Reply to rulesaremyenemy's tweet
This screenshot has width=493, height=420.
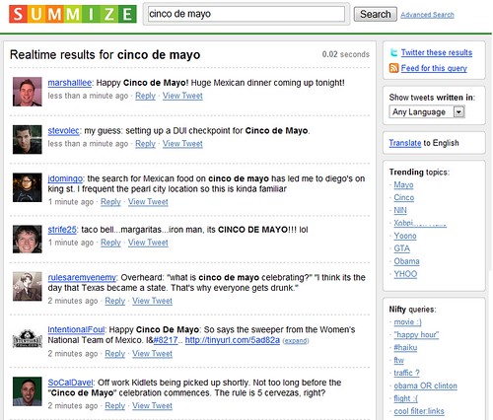pos(115,301)
